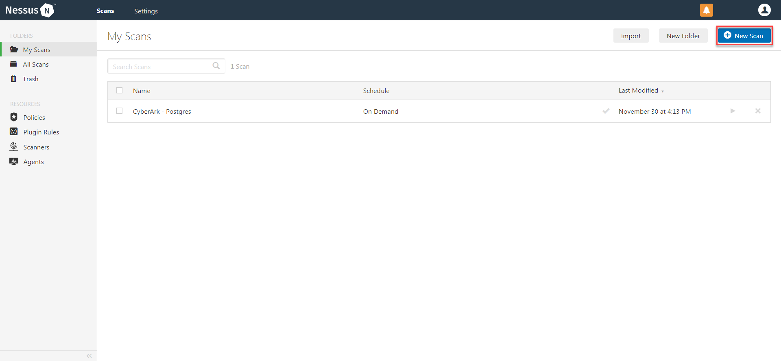
Task: Click the Scanners satellite icon
Action: (14, 147)
